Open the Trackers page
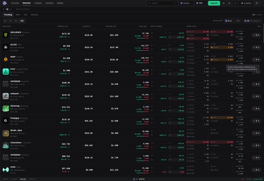This screenshot has height=181, width=264. [x=38, y=3]
